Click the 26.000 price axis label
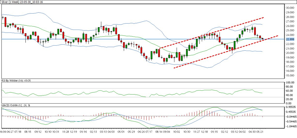This screenshot has height=138, width=297. pos(290,26)
